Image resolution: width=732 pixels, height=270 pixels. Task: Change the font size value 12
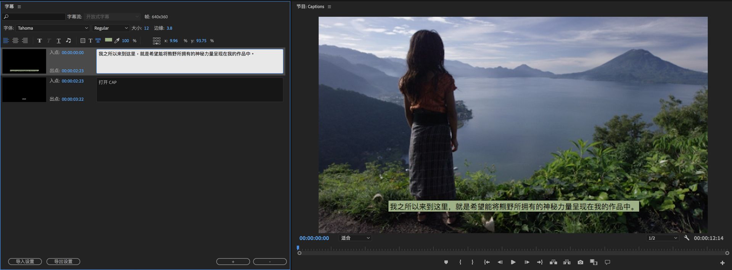click(x=146, y=28)
